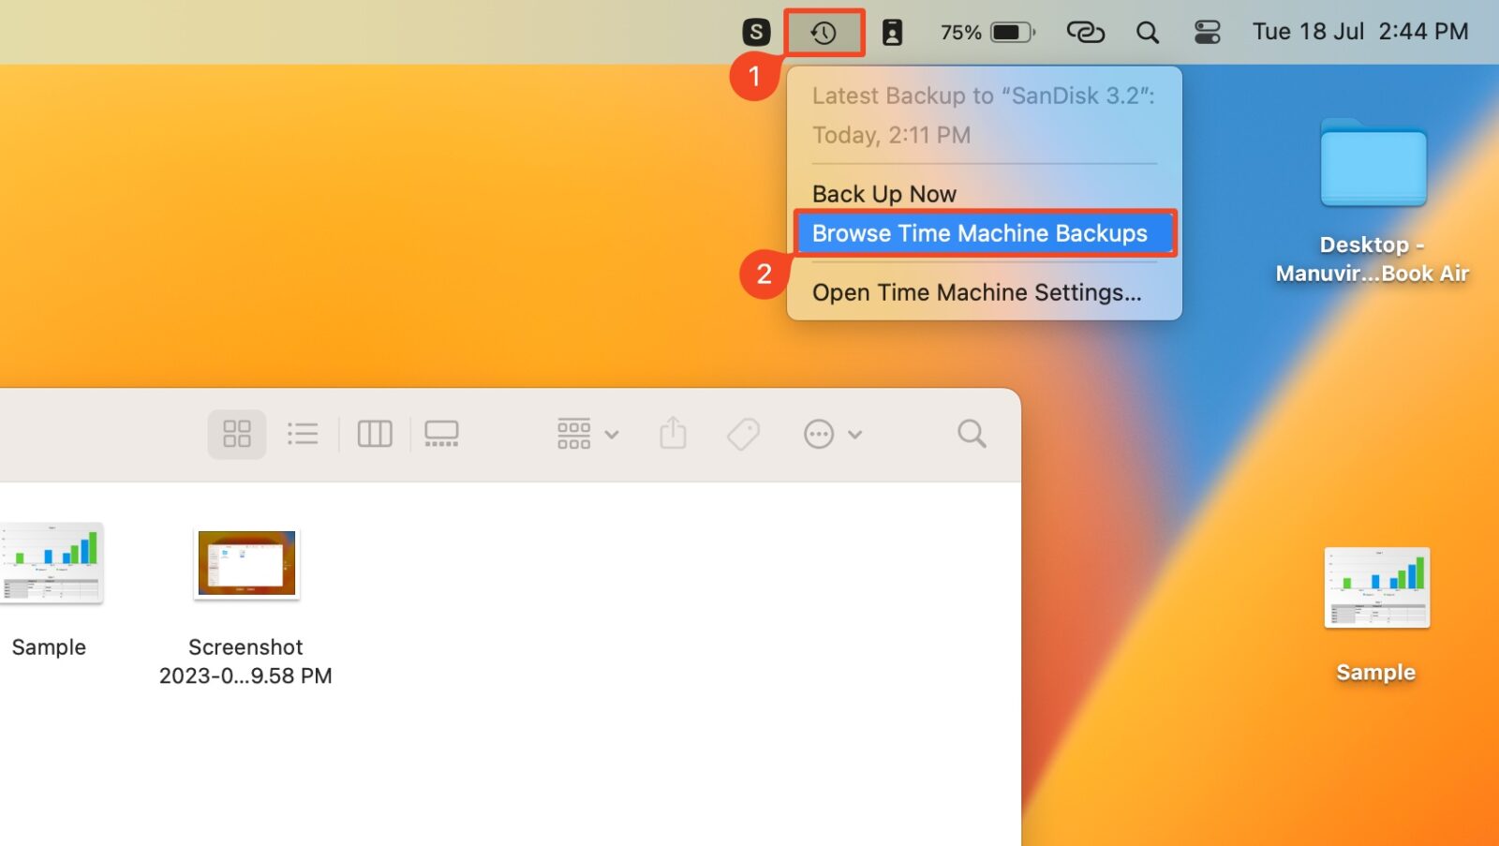
Task: Open Control Center in the menu bar
Action: click(1207, 31)
